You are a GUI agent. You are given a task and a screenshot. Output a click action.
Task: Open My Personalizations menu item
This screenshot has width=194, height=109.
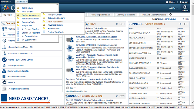30,36
